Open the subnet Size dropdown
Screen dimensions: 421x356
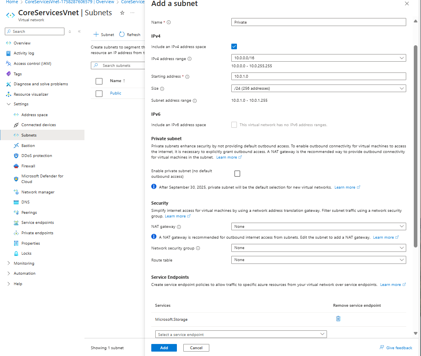pos(318,88)
